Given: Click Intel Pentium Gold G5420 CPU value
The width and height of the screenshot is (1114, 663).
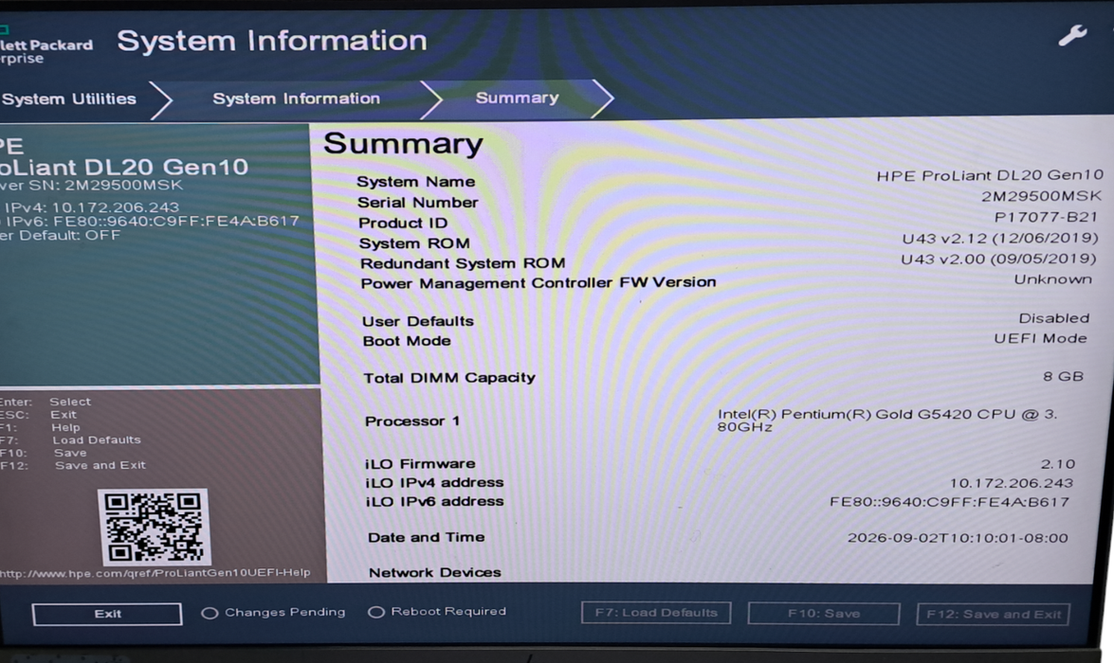Looking at the screenshot, I should (887, 421).
